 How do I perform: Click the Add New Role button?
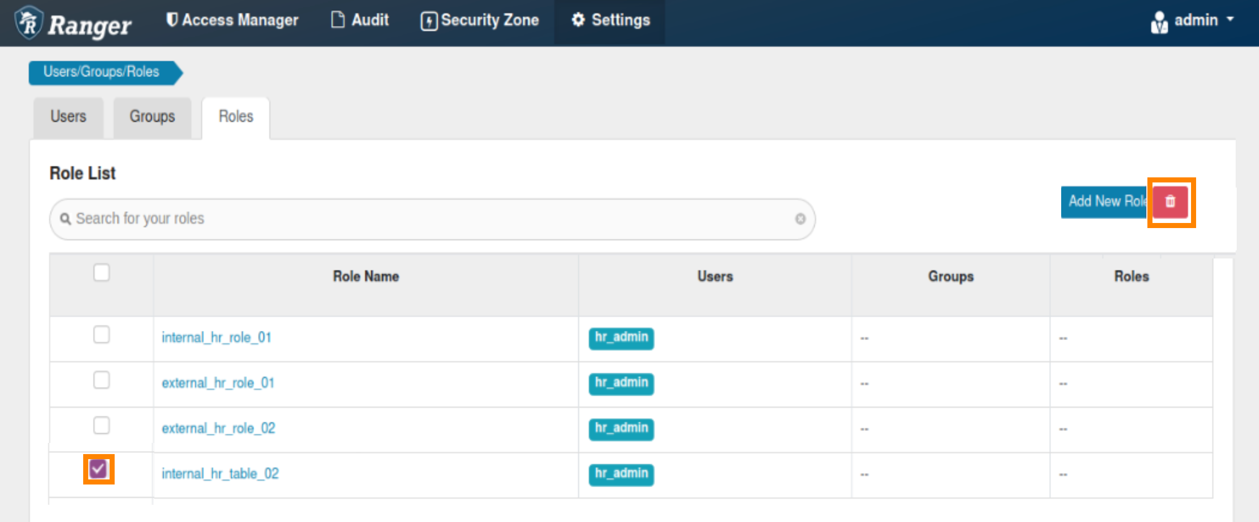(1105, 202)
